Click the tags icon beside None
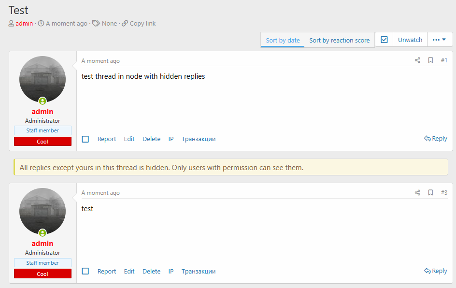This screenshot has height=288, width=456. point(96,24)
